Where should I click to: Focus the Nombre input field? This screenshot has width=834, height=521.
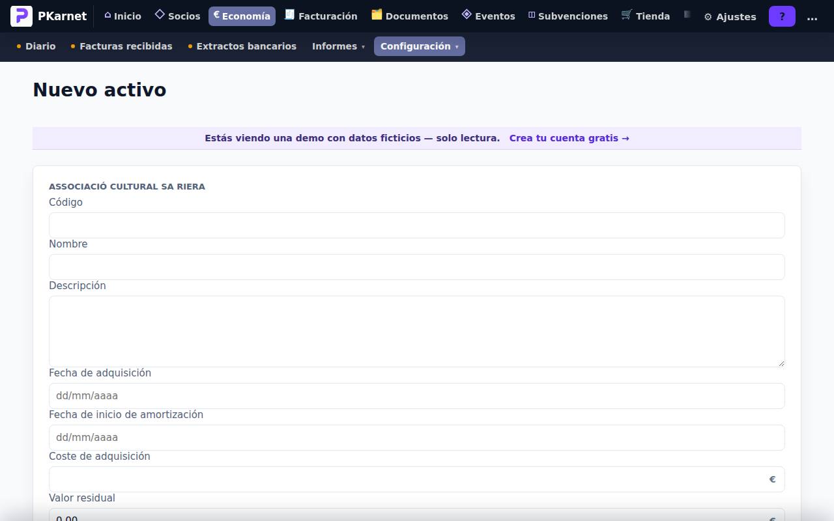tap(417, 267)
